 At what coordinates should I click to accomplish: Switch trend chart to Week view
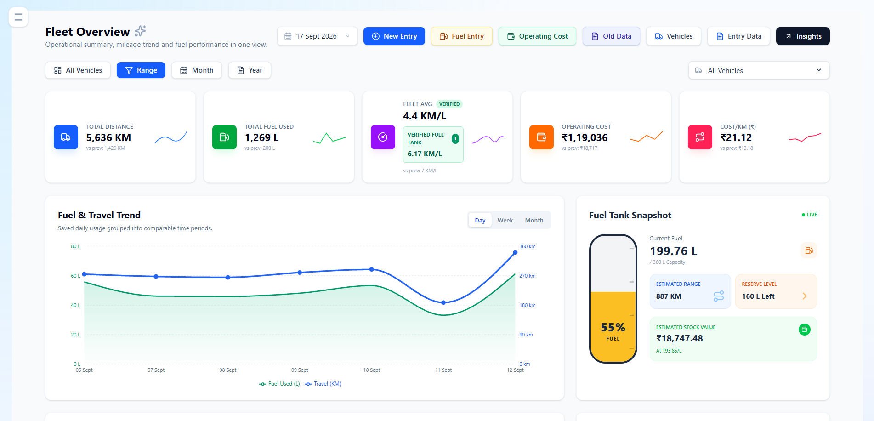tap(505, 221)
